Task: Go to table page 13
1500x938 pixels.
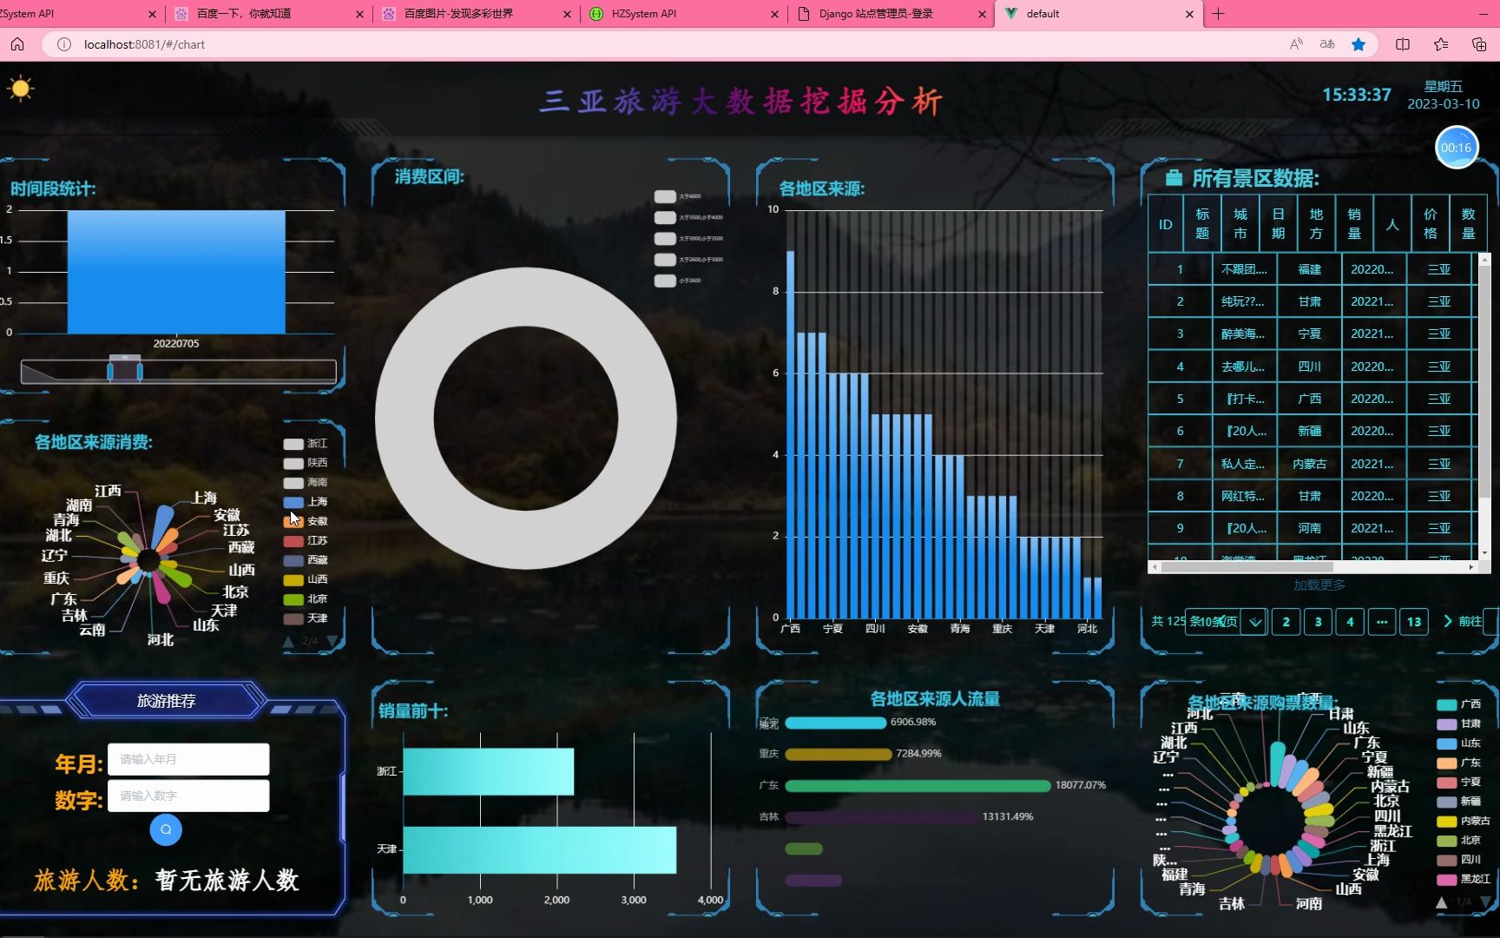Action: 1414,621
